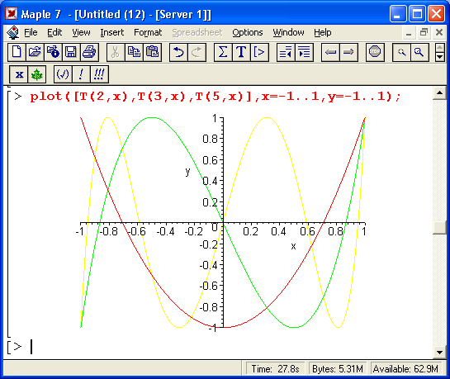Expand toolbar options down arrow
This screenshot has height=379, width=450.
(439, 57)
